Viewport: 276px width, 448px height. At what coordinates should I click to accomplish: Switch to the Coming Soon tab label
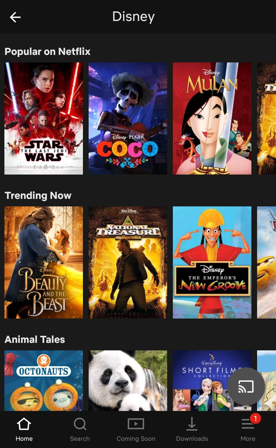[136, 439]
